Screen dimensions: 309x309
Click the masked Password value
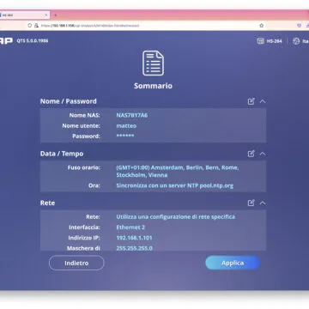[125, 136]
